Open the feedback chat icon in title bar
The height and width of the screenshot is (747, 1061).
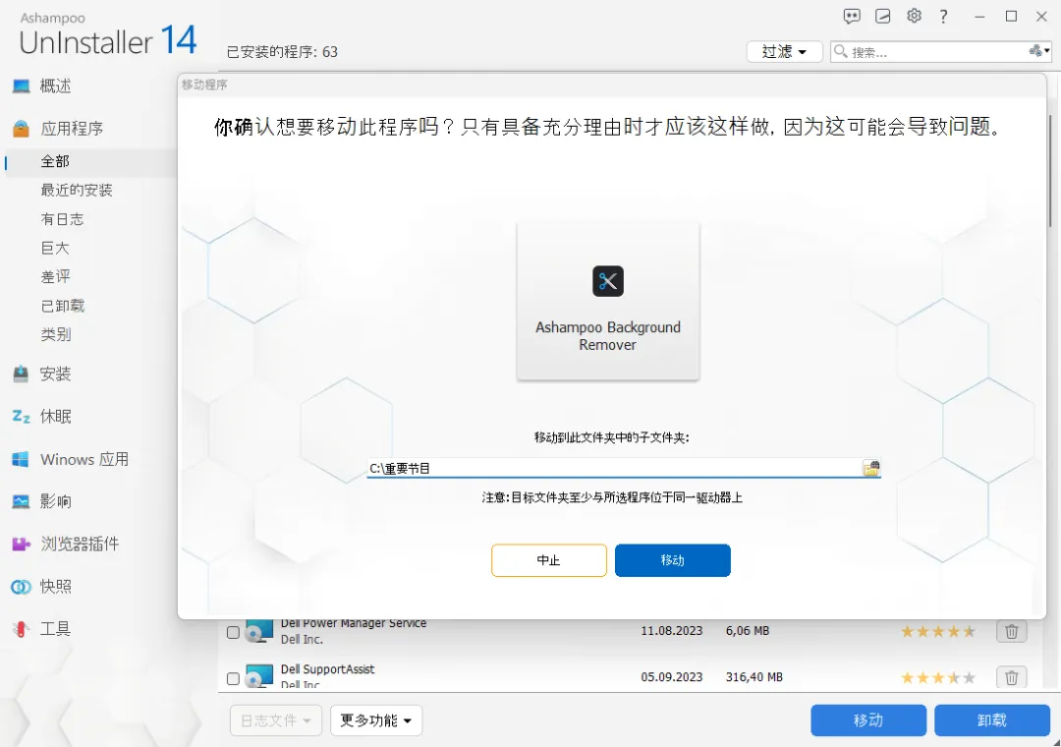(851, 17)
